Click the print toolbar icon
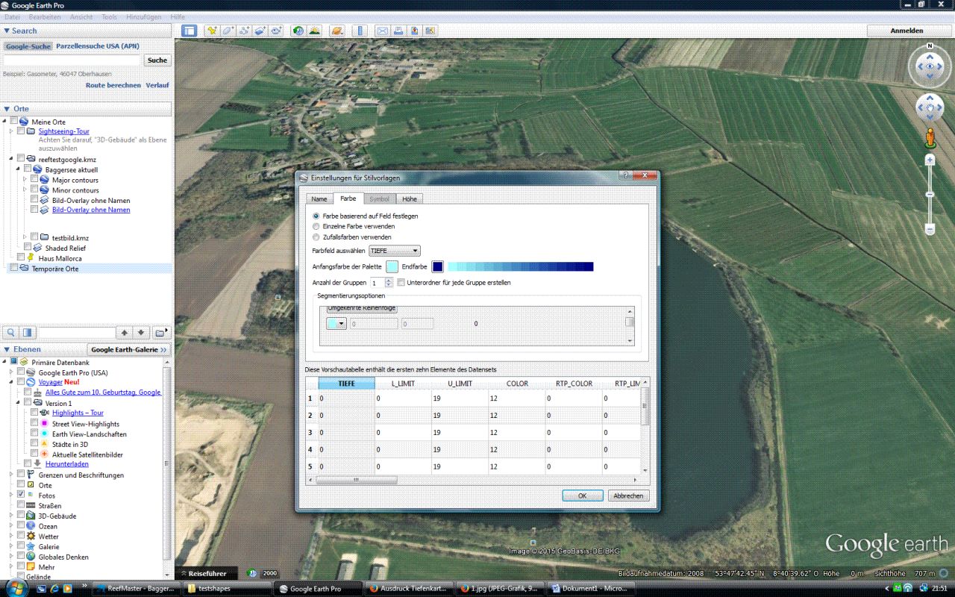The width and height of the screenshot is (955, 597). tap(398, 31)
